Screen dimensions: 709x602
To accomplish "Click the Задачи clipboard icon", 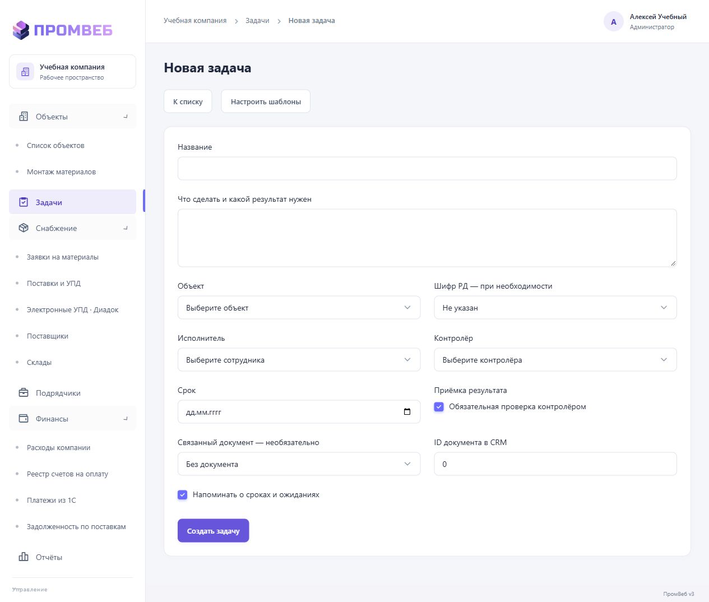I will click(24, 202).
